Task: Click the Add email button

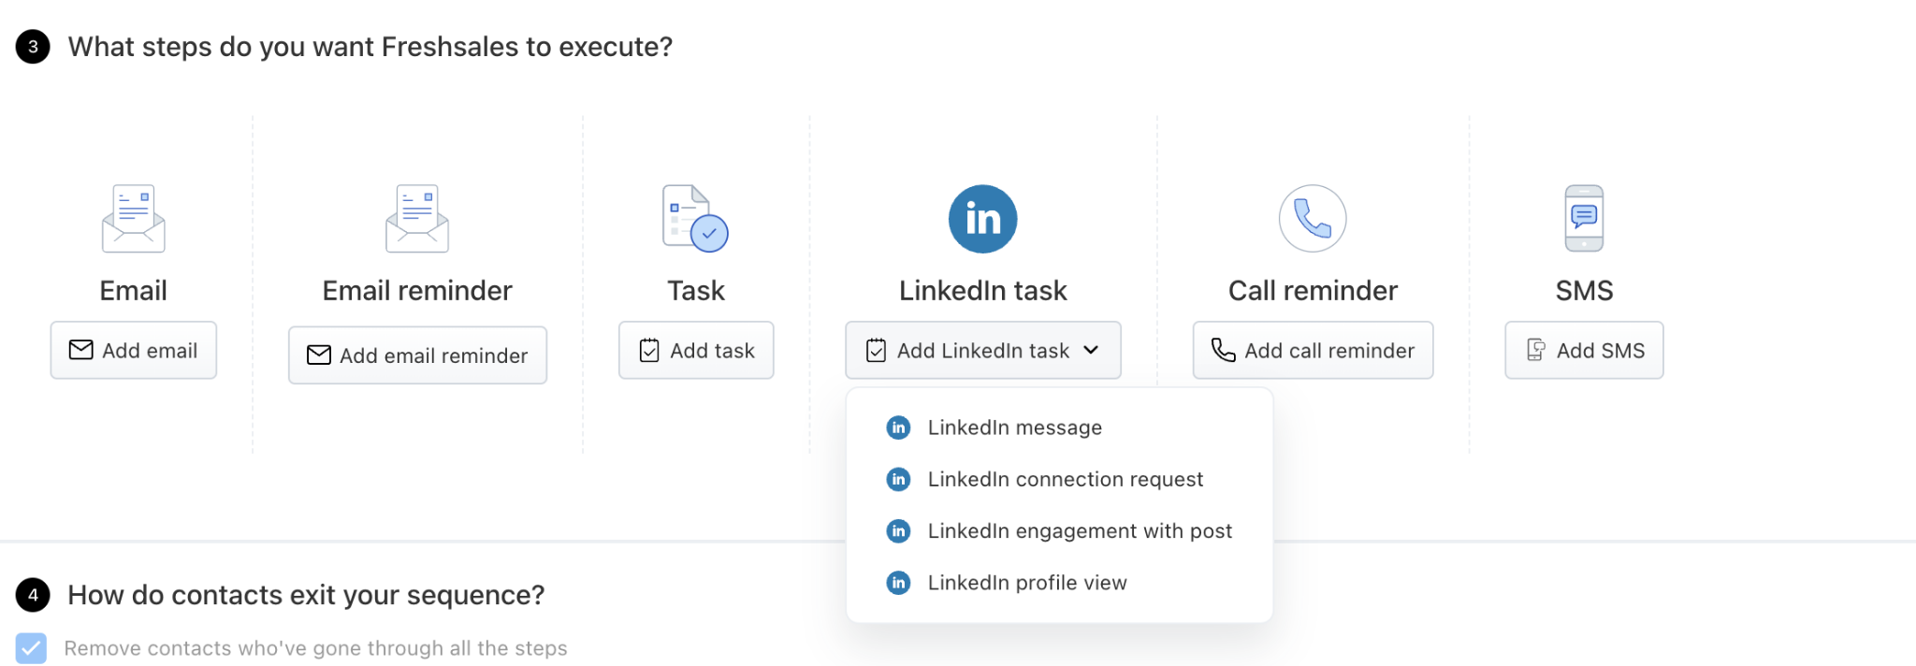Action: coord(134,351)
